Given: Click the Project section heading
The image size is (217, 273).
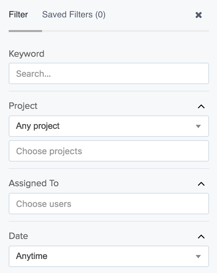Looking at the screenshot, I should click(23, 106).
